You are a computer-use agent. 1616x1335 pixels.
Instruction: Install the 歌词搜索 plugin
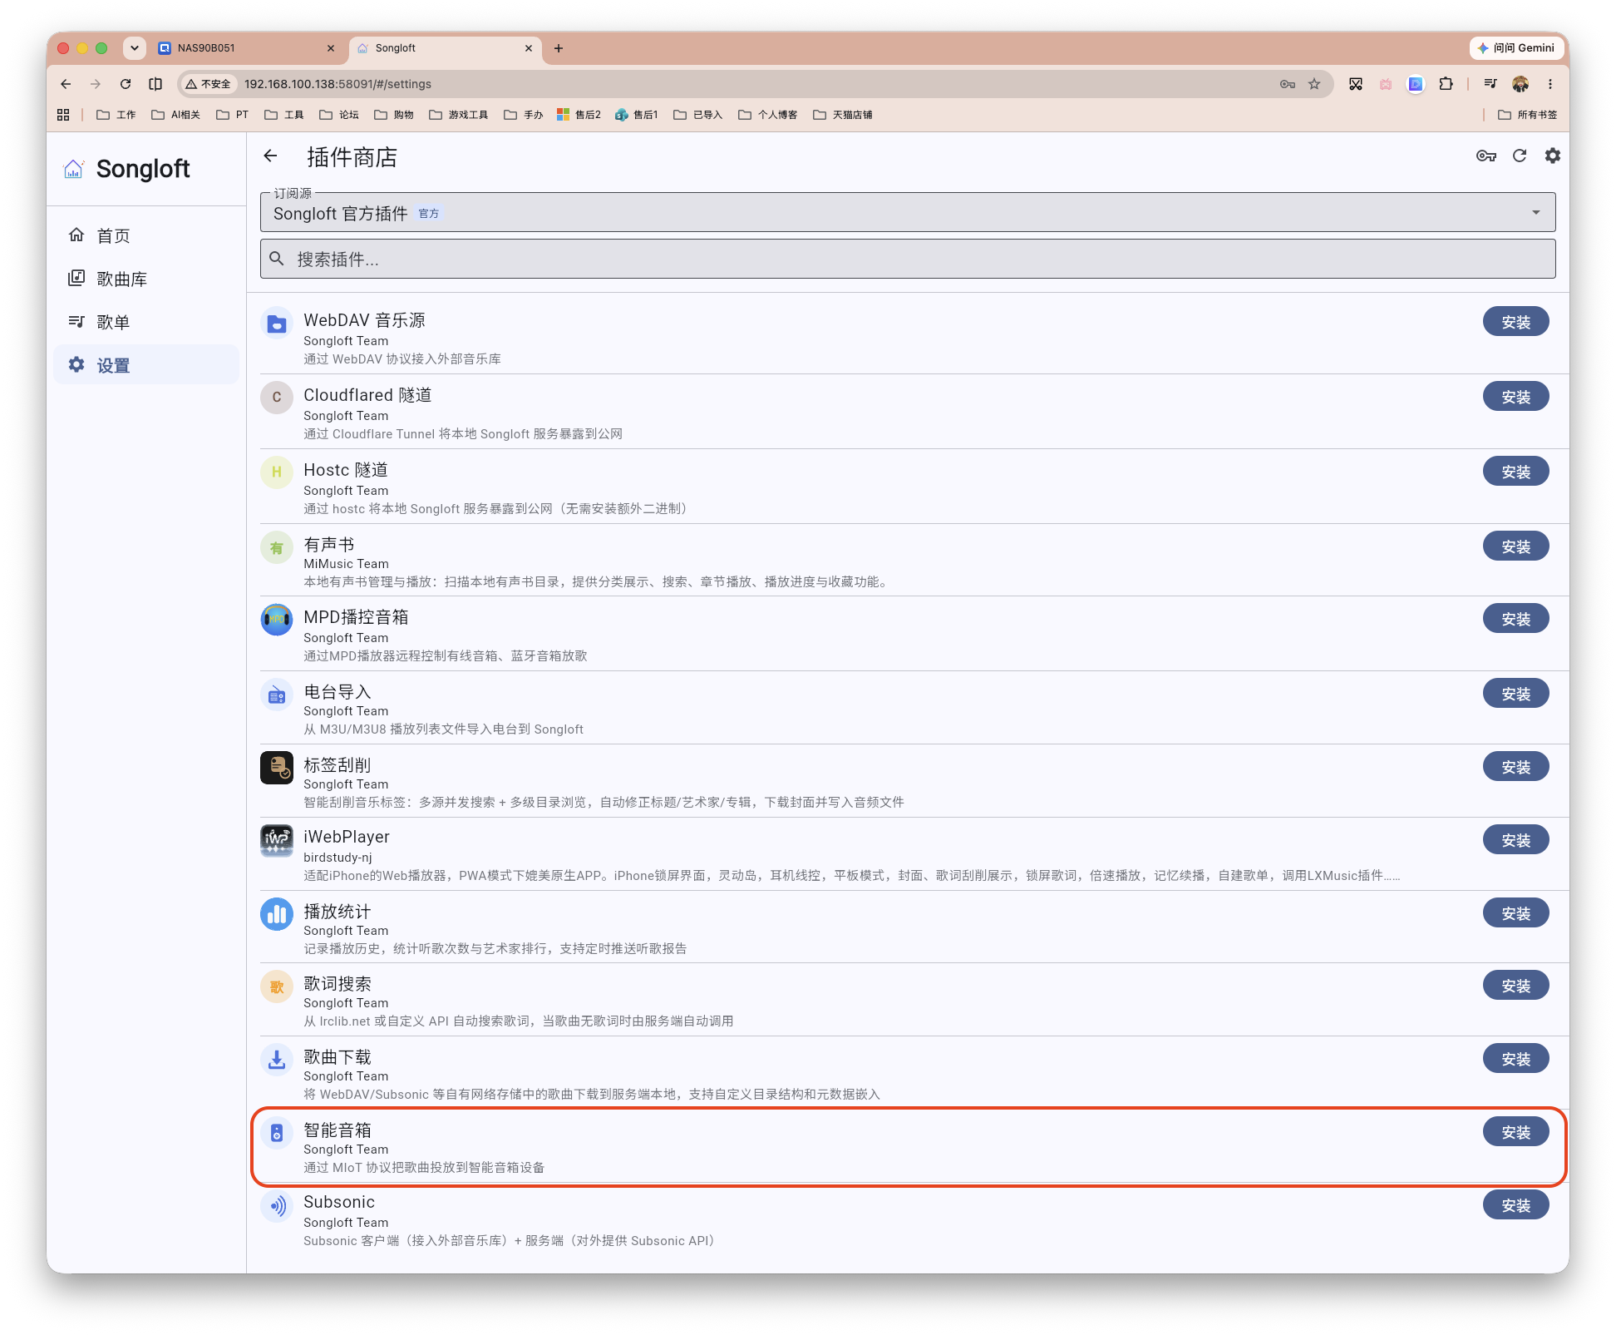1515,986
